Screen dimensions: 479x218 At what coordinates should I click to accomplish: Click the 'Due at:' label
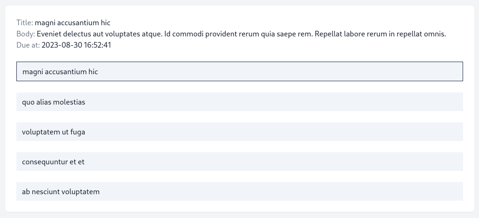(28, 45)
